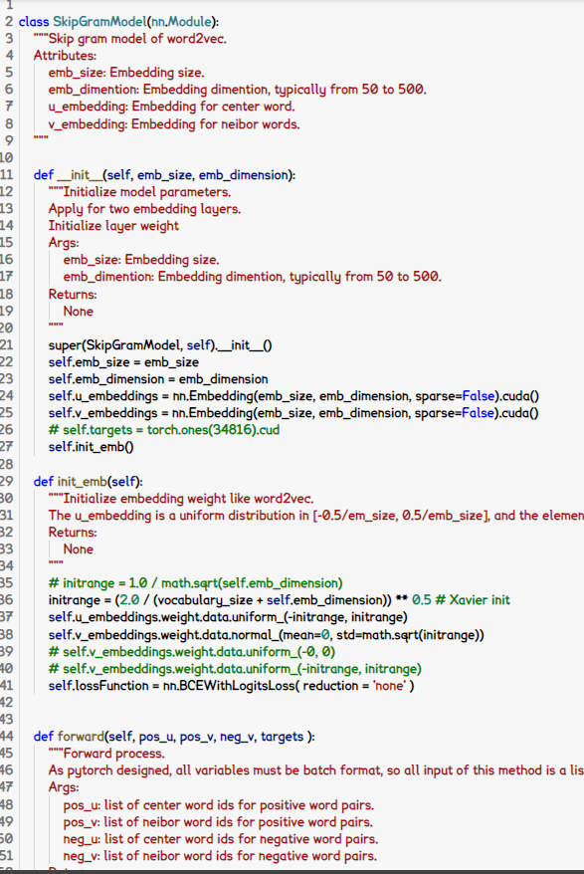Click the '__init__' method name on line 11
This screenshot has width=584, height=874.
coord(80,174)
